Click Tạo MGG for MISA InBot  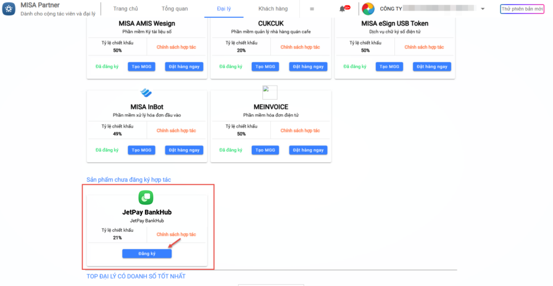(x=141, y=150)
